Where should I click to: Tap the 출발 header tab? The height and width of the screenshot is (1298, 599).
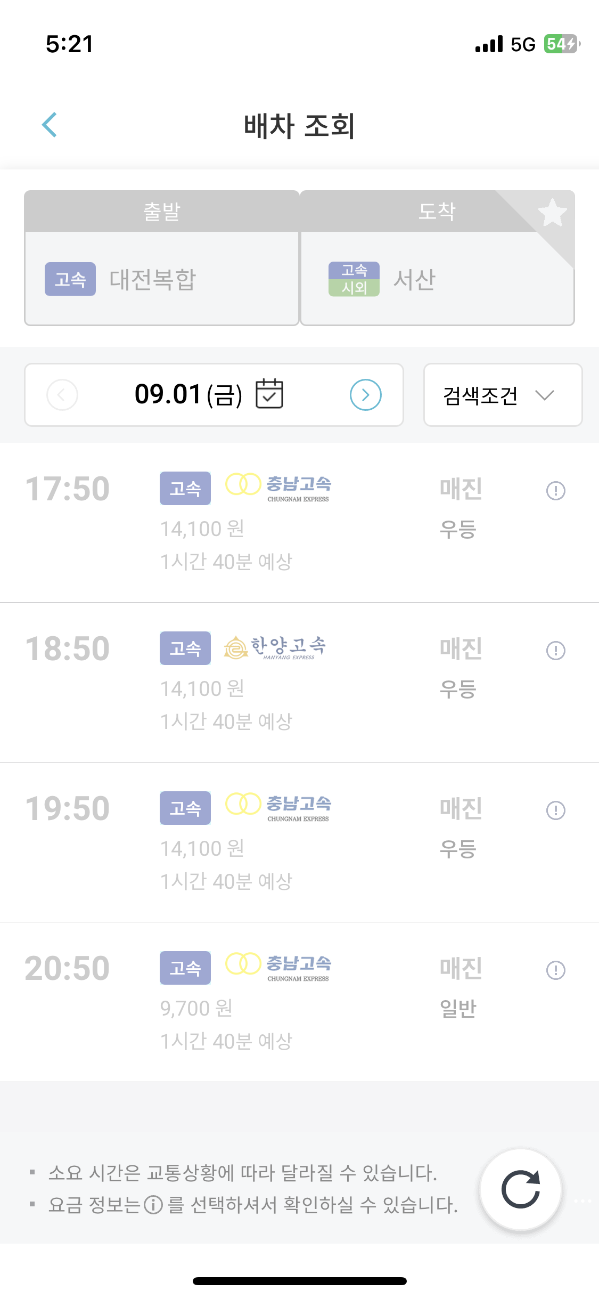pyautogui.click(x=162, y=212)
